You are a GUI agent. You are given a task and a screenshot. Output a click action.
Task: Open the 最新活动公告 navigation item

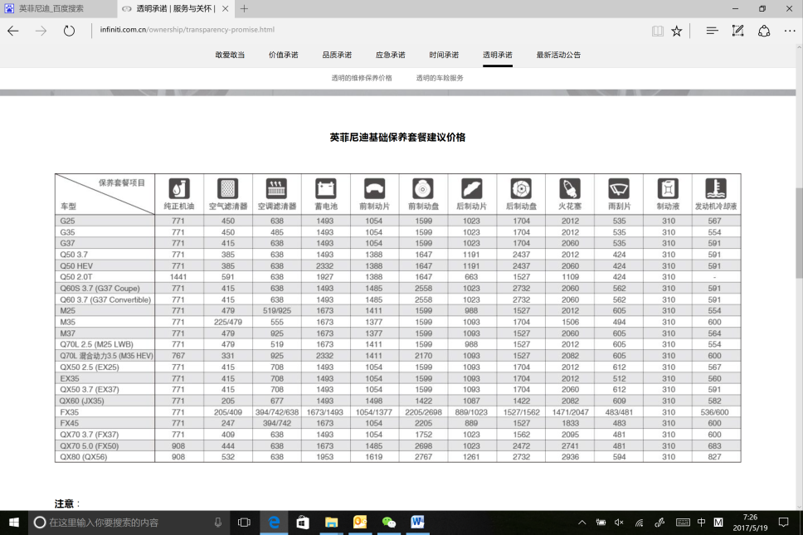(558, 55)
